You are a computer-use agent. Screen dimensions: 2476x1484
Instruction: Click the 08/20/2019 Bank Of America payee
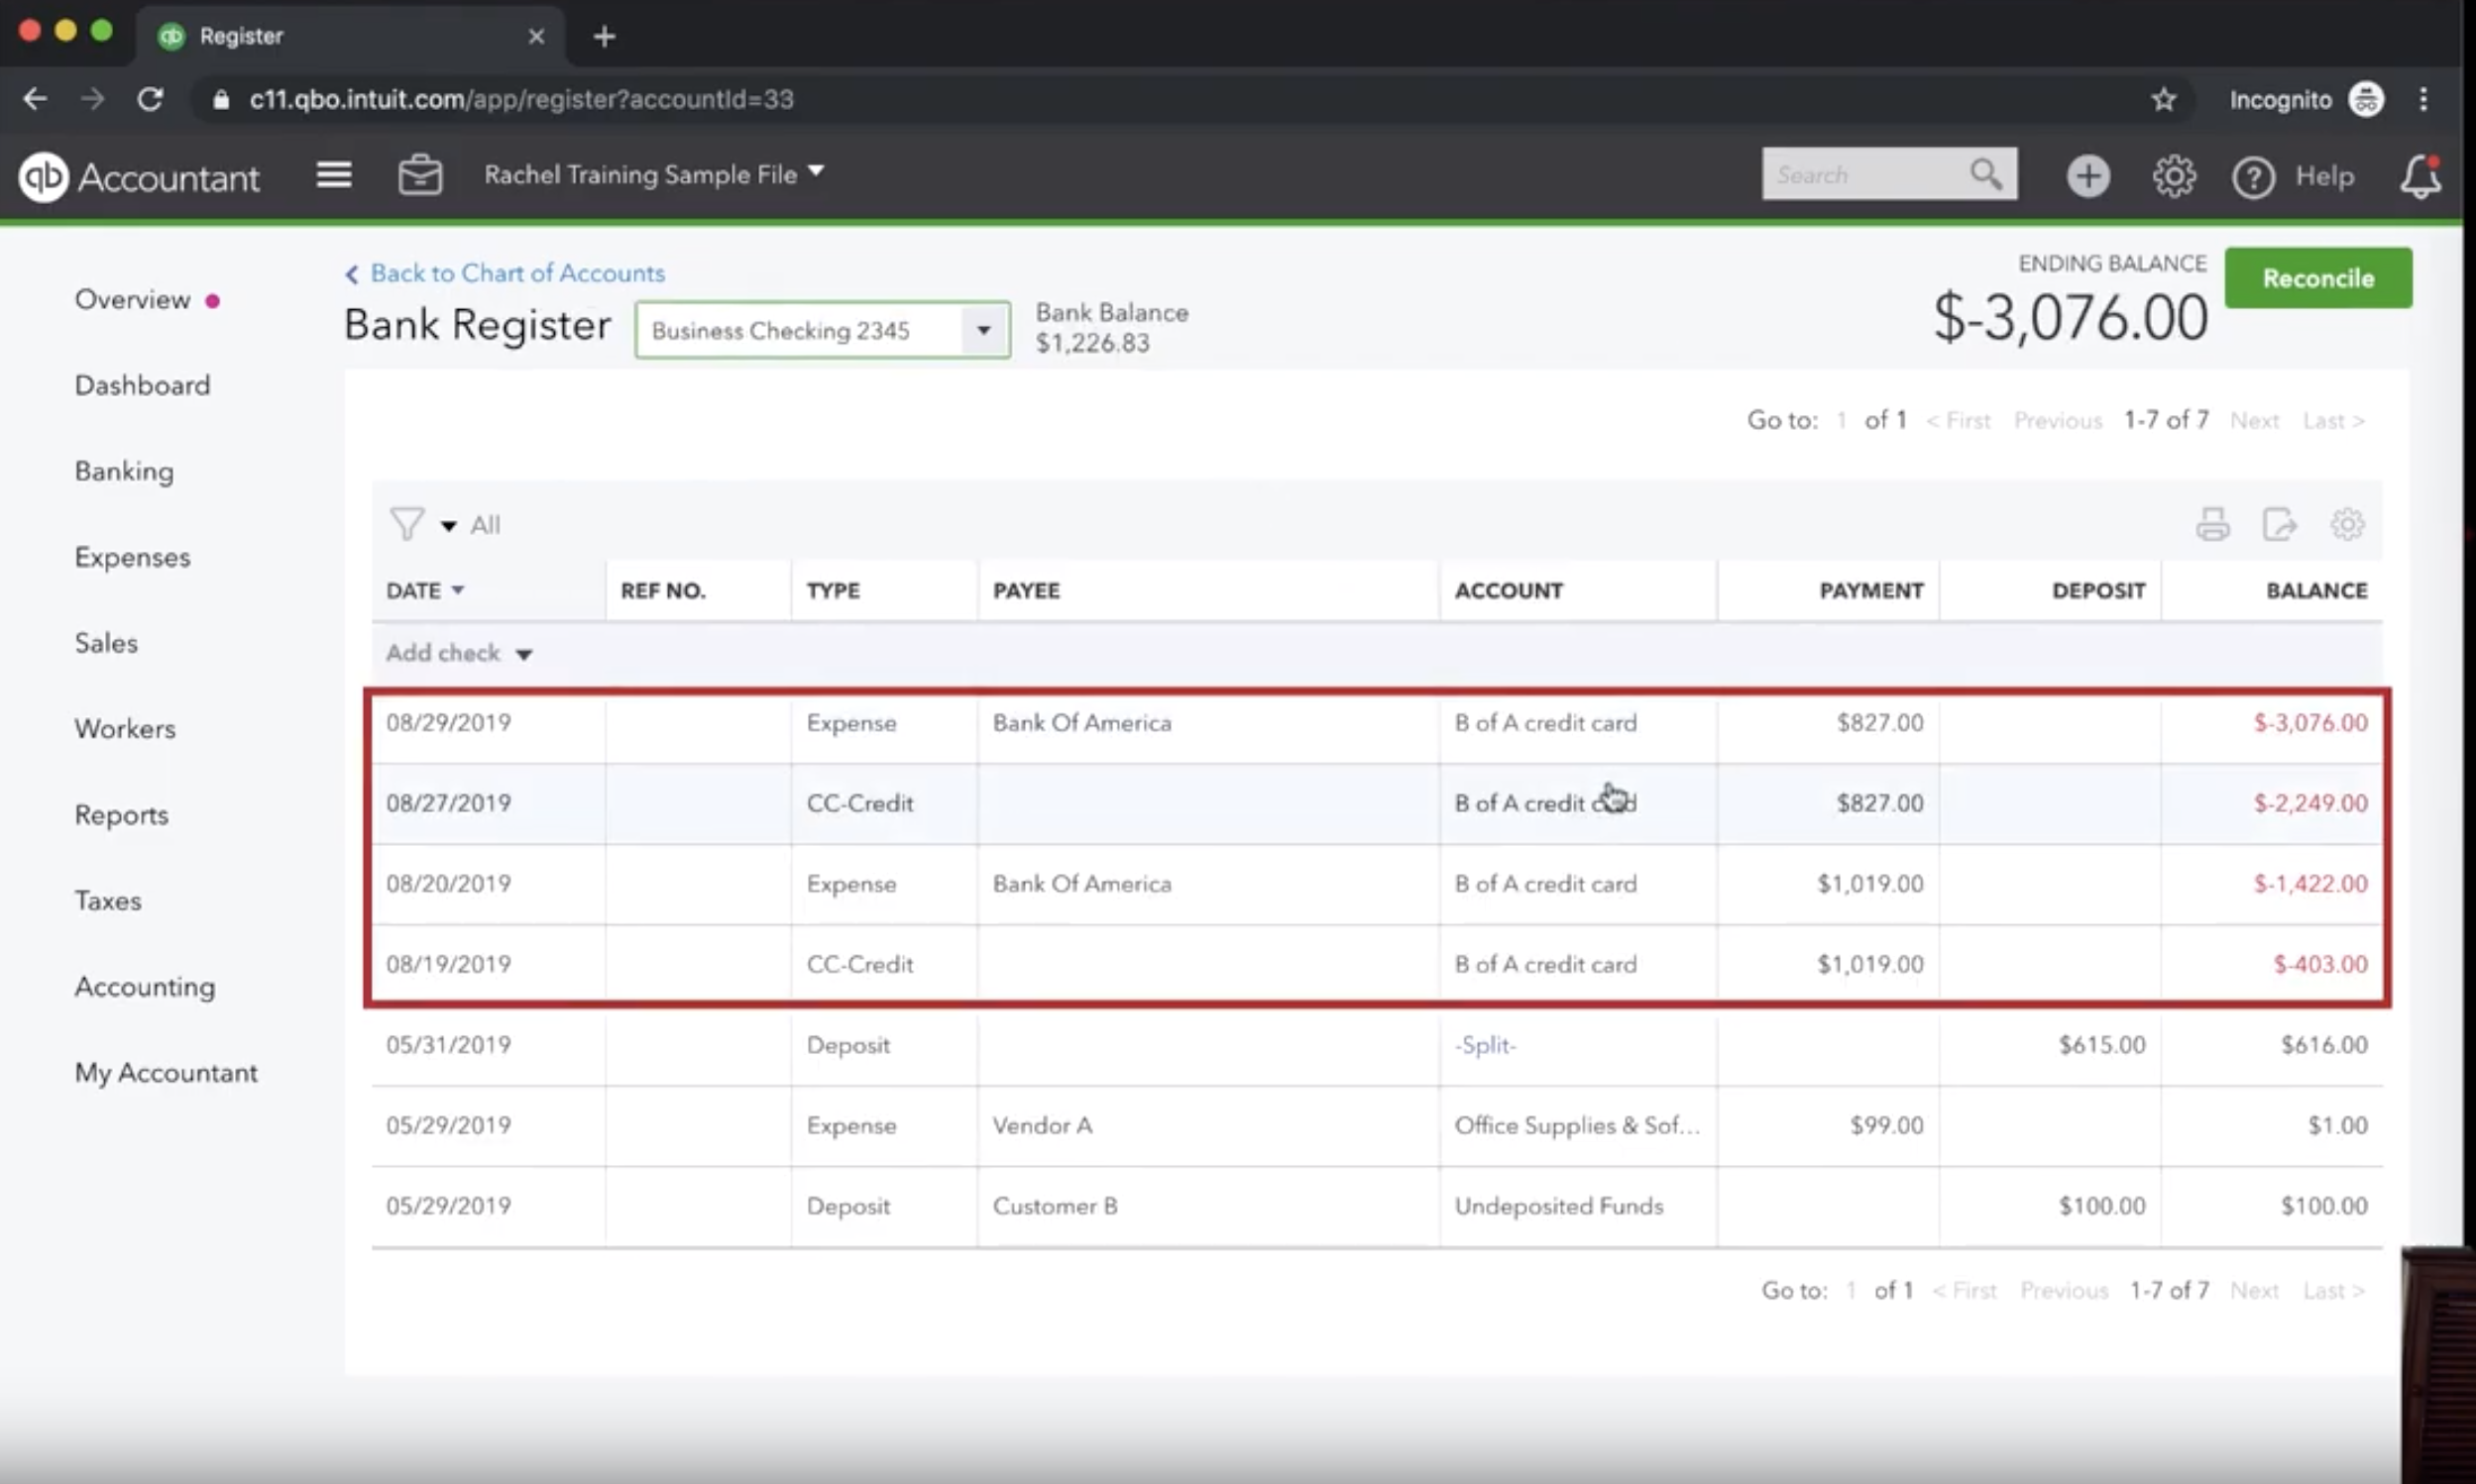coord(1081,884)
